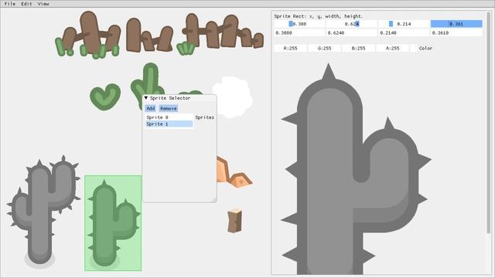Click the small tree stump sprite
The width and height of the screenshot is (495, 278).
(x=234, y=221)
